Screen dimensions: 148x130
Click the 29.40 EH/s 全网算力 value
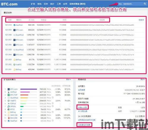coord(141,86)
